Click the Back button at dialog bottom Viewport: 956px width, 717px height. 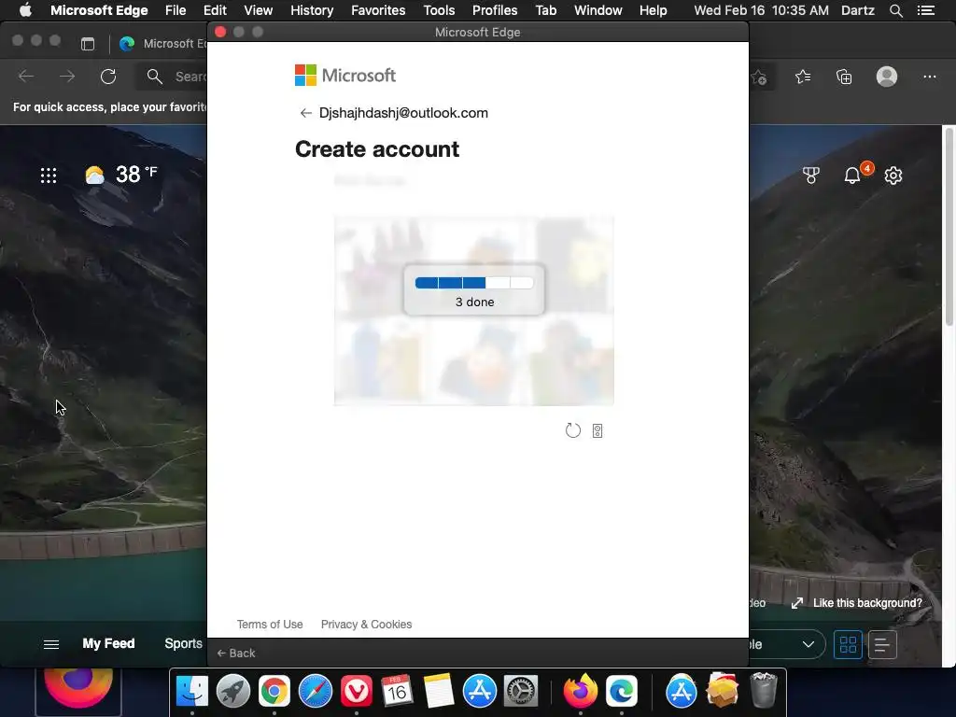click(236, 653)
